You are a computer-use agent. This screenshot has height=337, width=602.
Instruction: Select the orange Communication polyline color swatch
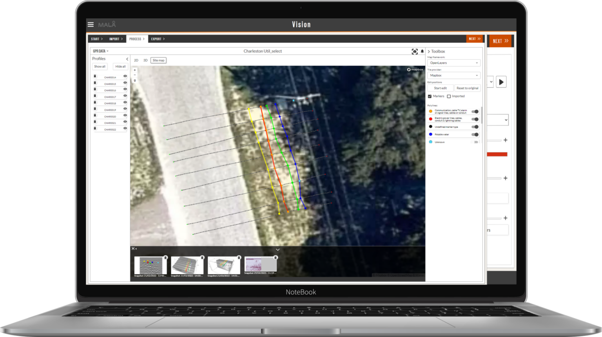pyautogui.click(x=430, y=111)
